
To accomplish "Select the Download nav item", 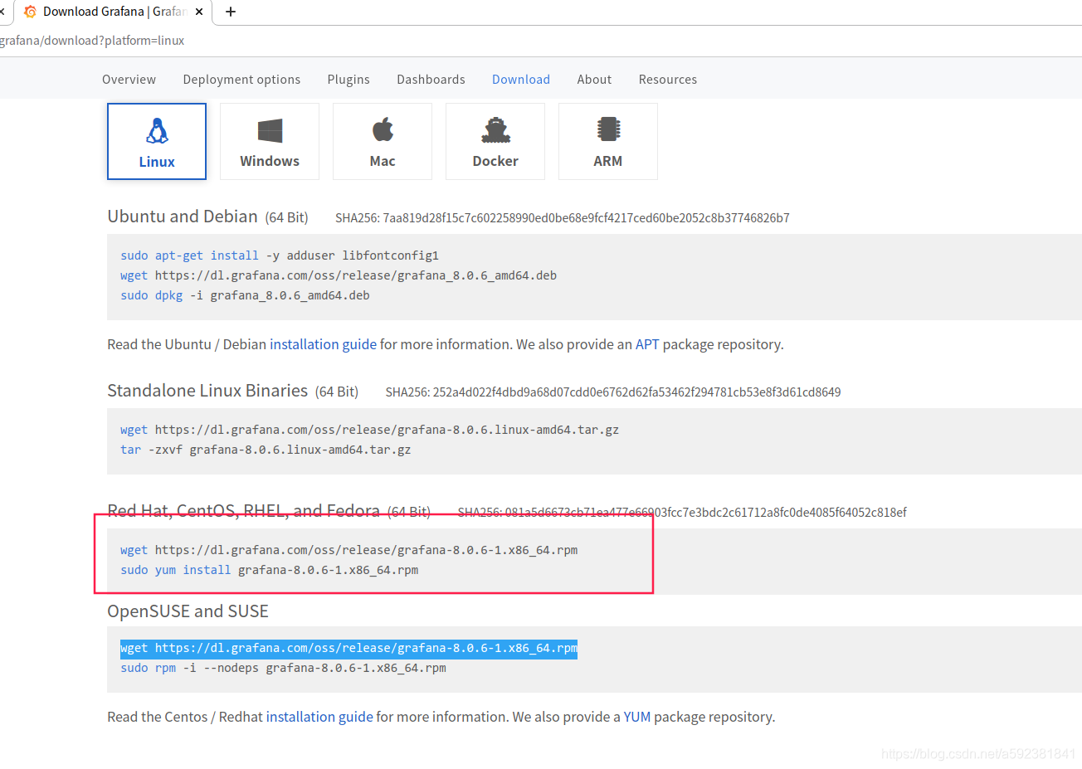I will pos(521,80).
